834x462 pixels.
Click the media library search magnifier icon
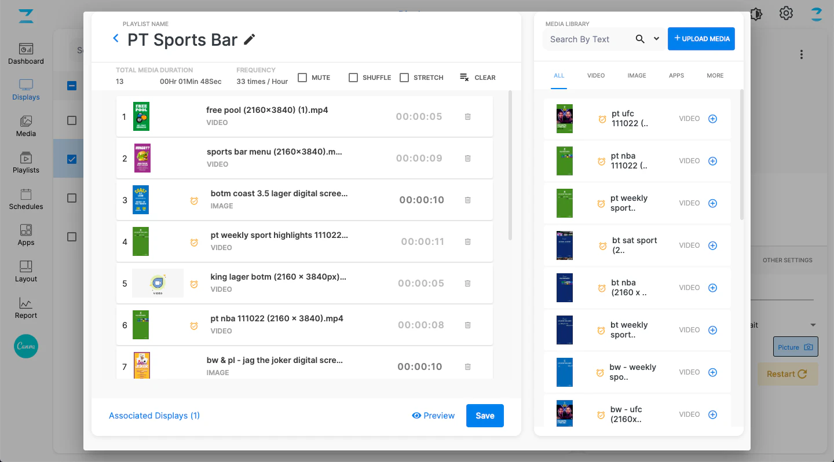coord(640,39)
